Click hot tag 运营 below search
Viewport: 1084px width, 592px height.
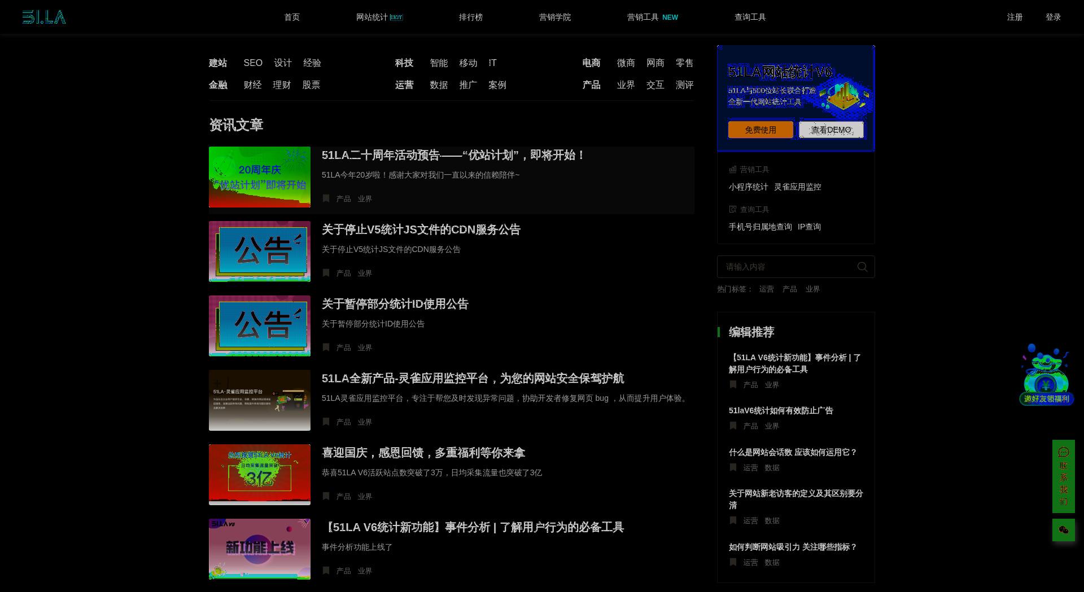click(x=766, y=289)
